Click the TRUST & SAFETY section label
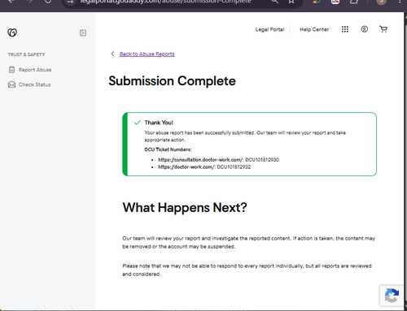 26,54
